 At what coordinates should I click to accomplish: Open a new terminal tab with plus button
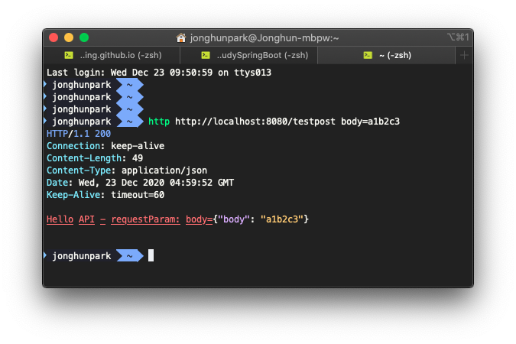coord(464,55)
